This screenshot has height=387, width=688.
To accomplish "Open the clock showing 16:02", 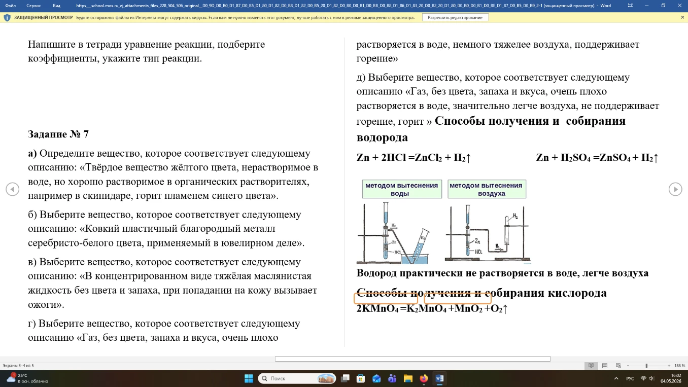I will click(x=671, y=378).
